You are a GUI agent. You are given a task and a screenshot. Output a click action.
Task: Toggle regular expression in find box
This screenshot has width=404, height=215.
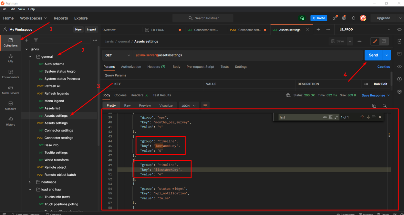click(x=336, y=117)
